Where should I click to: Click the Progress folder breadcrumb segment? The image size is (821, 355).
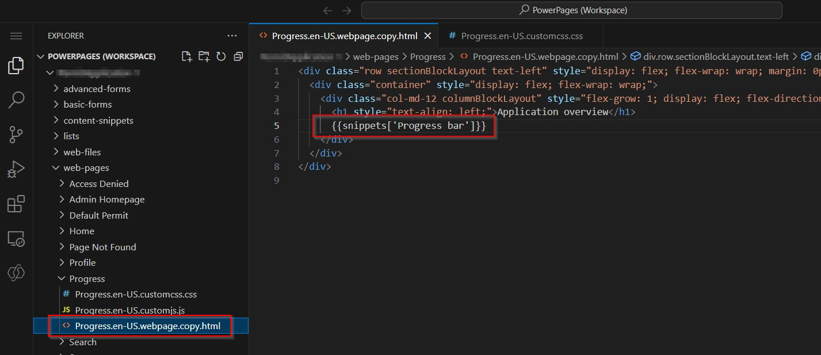428,56
